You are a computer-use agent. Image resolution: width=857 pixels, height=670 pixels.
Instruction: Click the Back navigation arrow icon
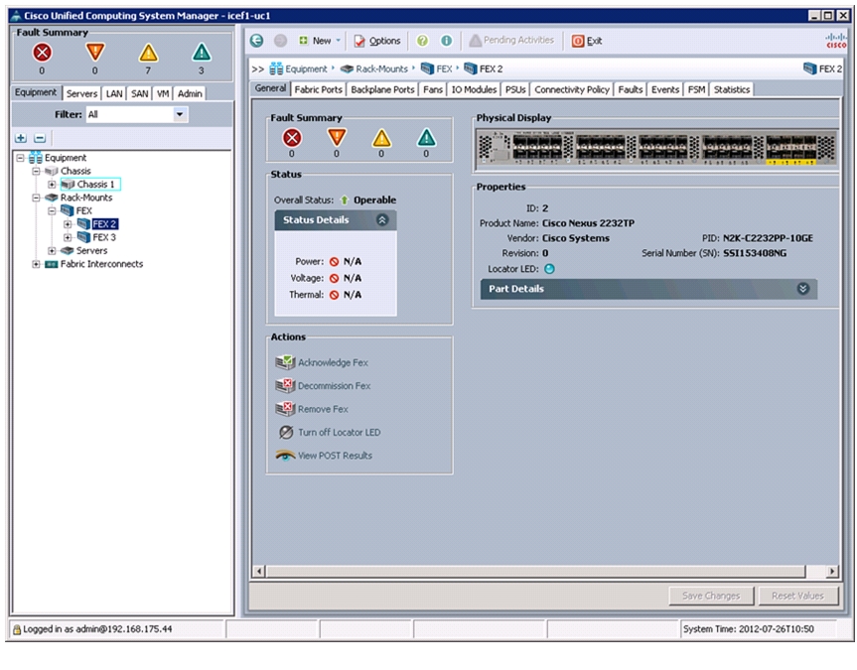[x=256, y=41]
